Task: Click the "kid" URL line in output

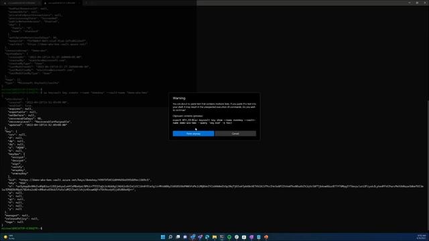Action: click(x=79, y=180)
